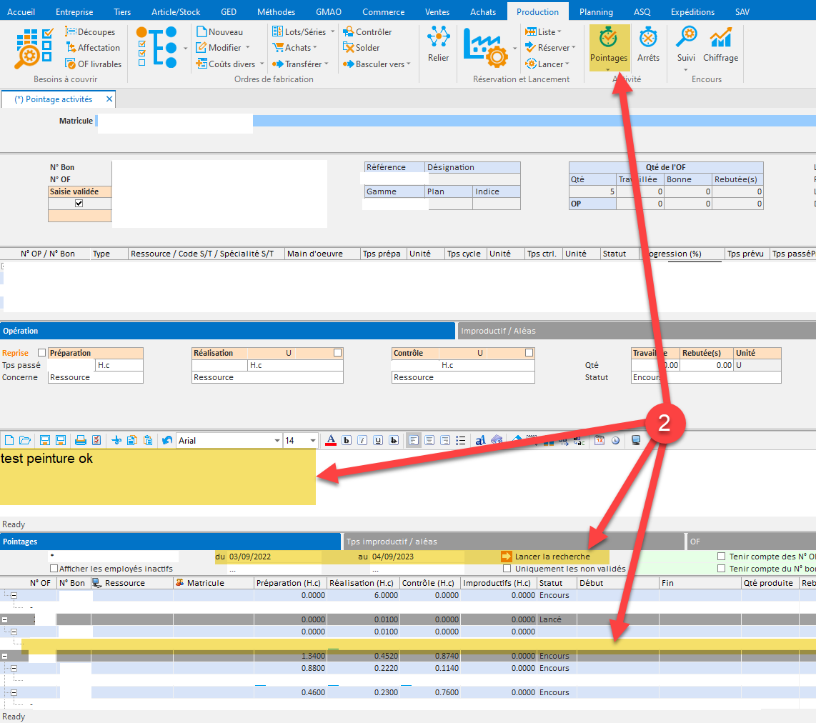
Task: Toggle italic formatting in note editor
Action: pos(362,441)
